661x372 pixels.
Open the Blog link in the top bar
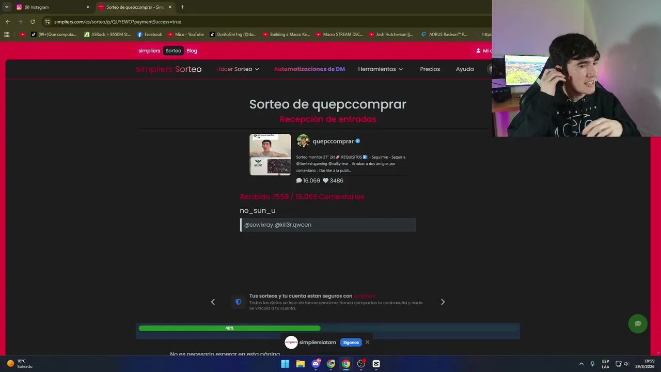click(x=192, y=51)
